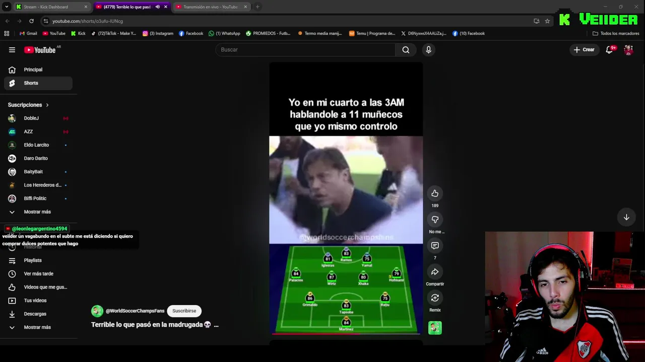Activate voice search microphone

click(x=428, y=50)
